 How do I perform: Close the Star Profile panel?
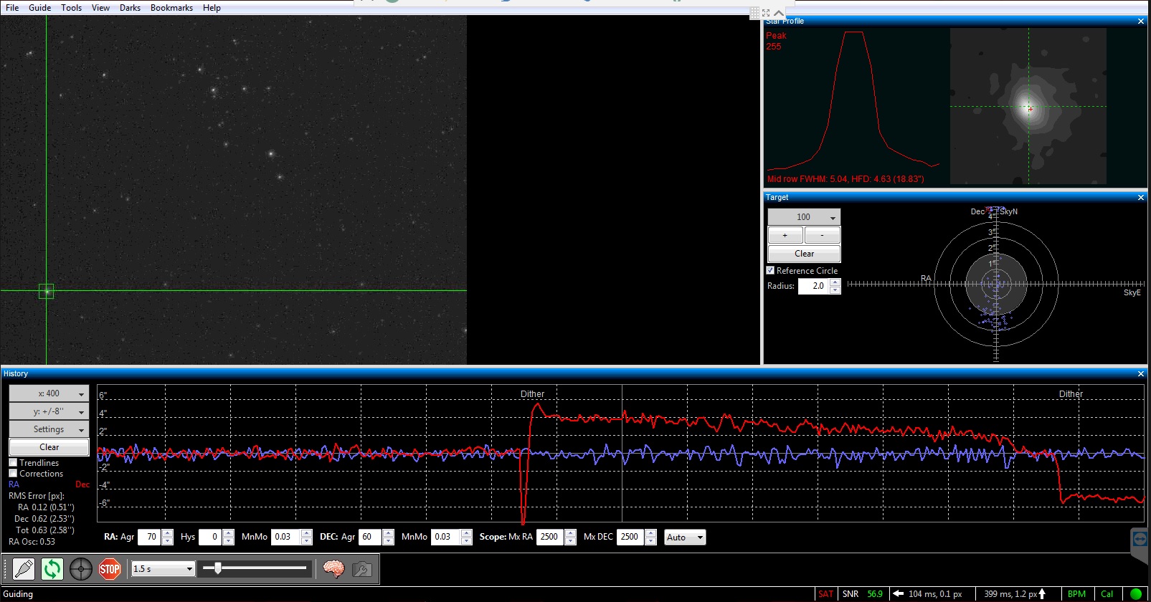pyautogui.click(x=1141, y=21)
